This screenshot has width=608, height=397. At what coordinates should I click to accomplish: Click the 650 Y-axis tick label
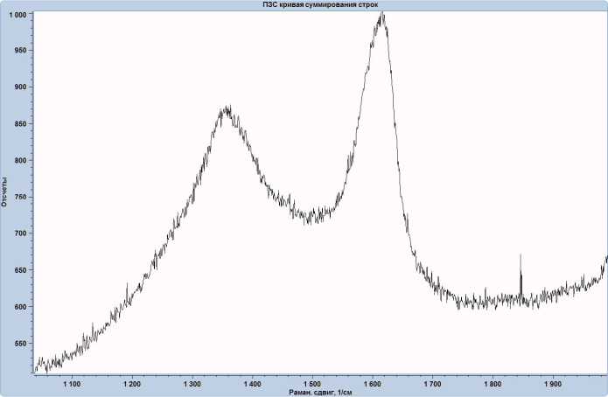[x=22, y=270]
